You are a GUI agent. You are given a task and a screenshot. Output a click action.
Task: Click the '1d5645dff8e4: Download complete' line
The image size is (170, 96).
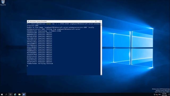(40, 54)
